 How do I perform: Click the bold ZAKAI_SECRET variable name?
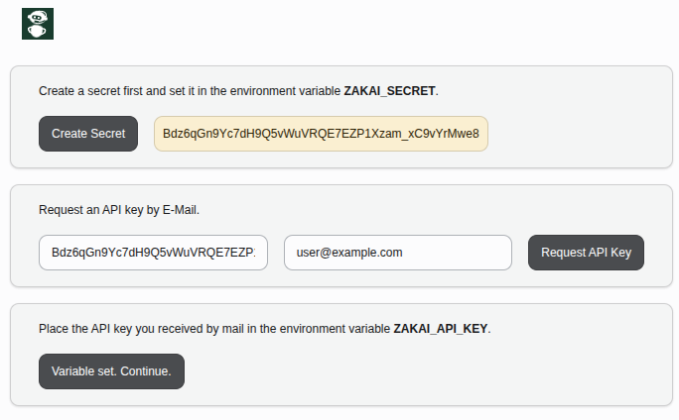pos(390,91)
